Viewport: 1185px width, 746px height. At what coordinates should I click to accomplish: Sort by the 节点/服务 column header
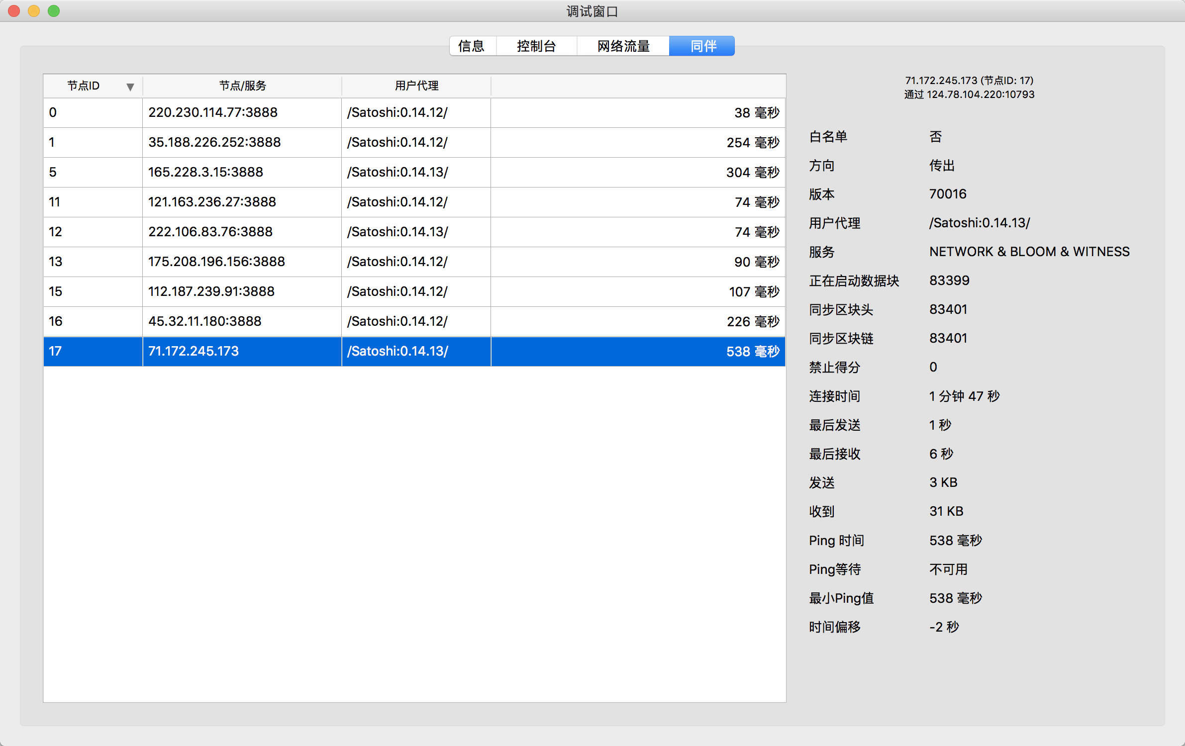[242, 86]
